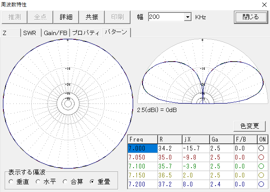This screenshot has height=192, width=270.
Task: Open the 幅 width dropdown arrow
Action: (188, 17)
